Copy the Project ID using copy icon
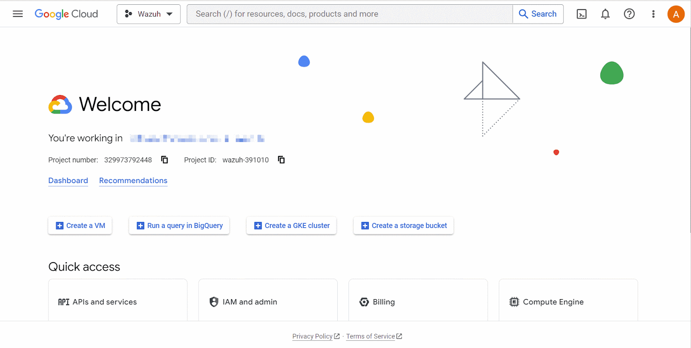 pyautogui.click(x=281, y=159)
